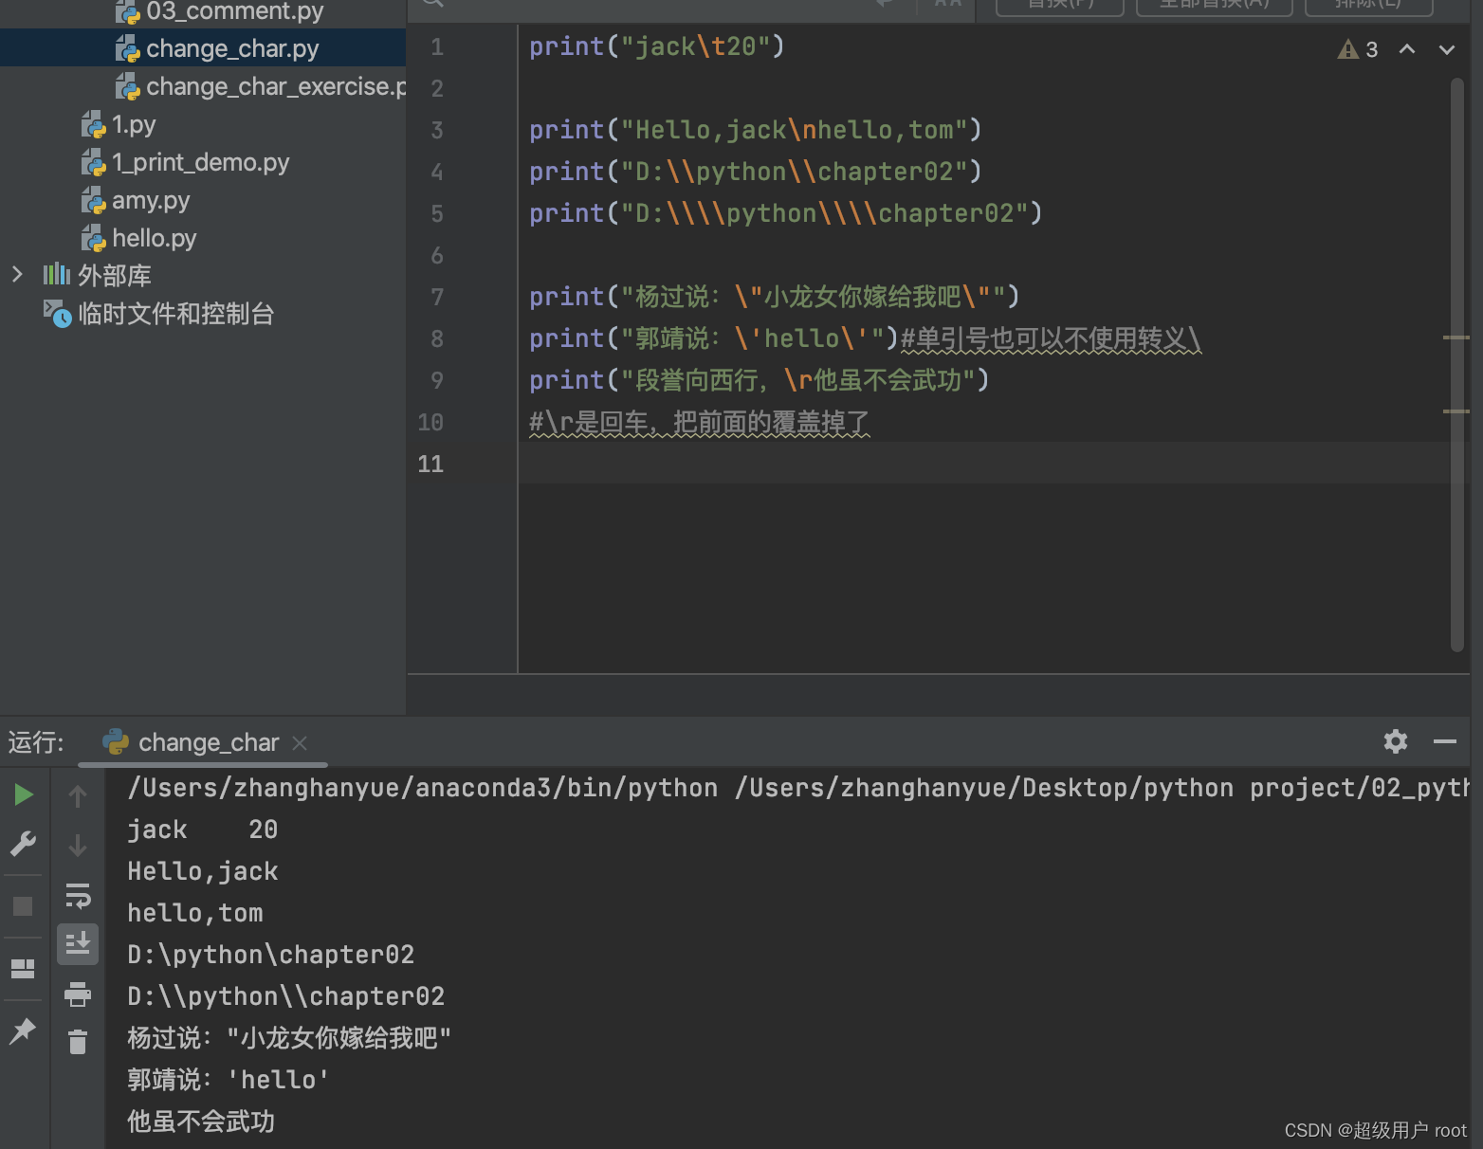Click the D:\\python\\chapter02 code line
The image size is (1483, 1149).
[x=755, y=172]
